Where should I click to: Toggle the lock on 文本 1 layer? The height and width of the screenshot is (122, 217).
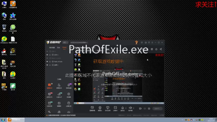pyautogui.click(x=50, y=55)
